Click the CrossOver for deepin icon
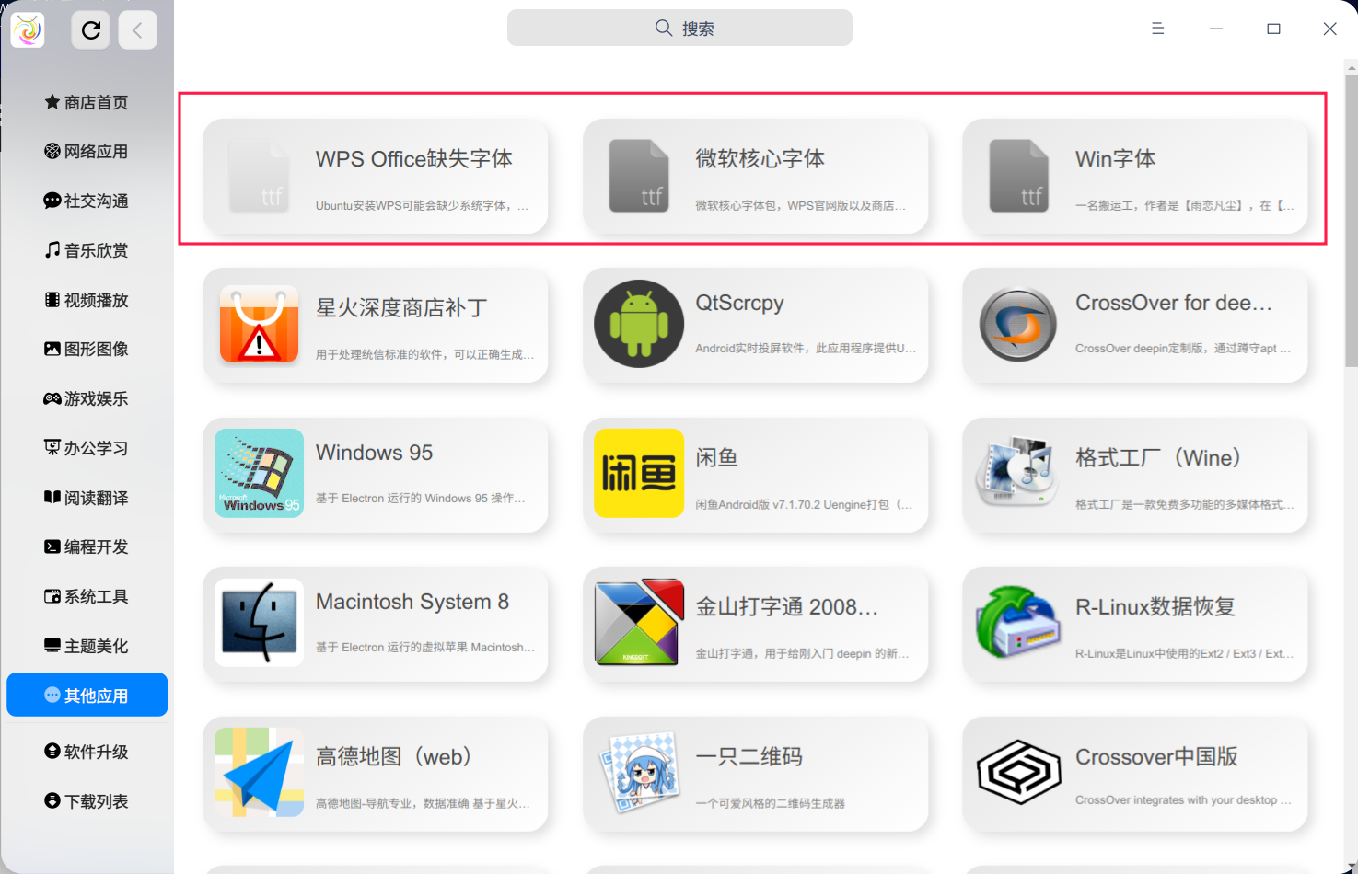 click(1017, 325)
